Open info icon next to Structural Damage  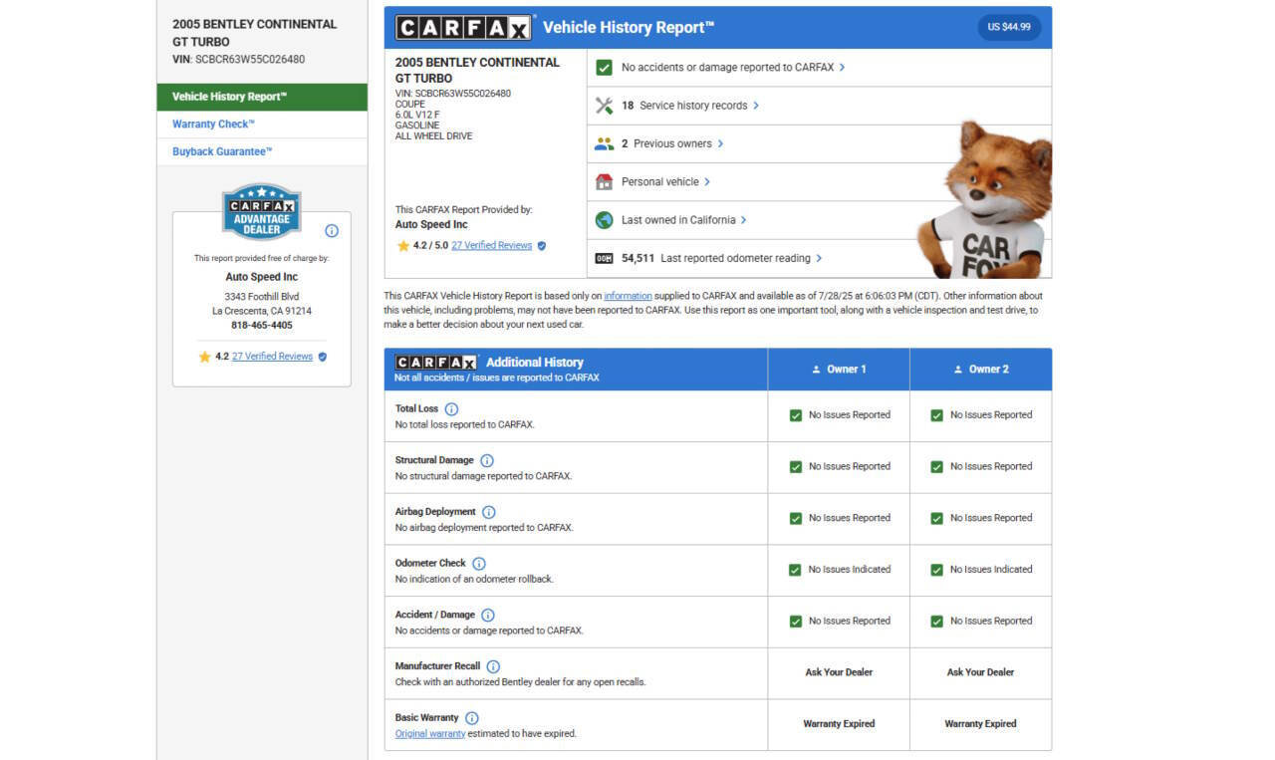point(487,461)
